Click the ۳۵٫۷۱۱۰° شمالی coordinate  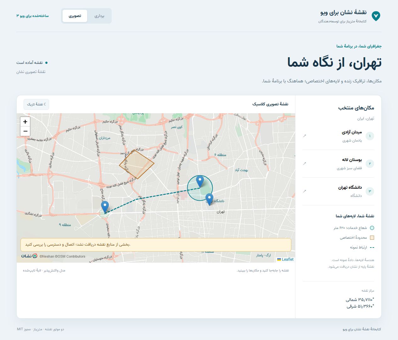pyautogui.click(x=360, y=300)
